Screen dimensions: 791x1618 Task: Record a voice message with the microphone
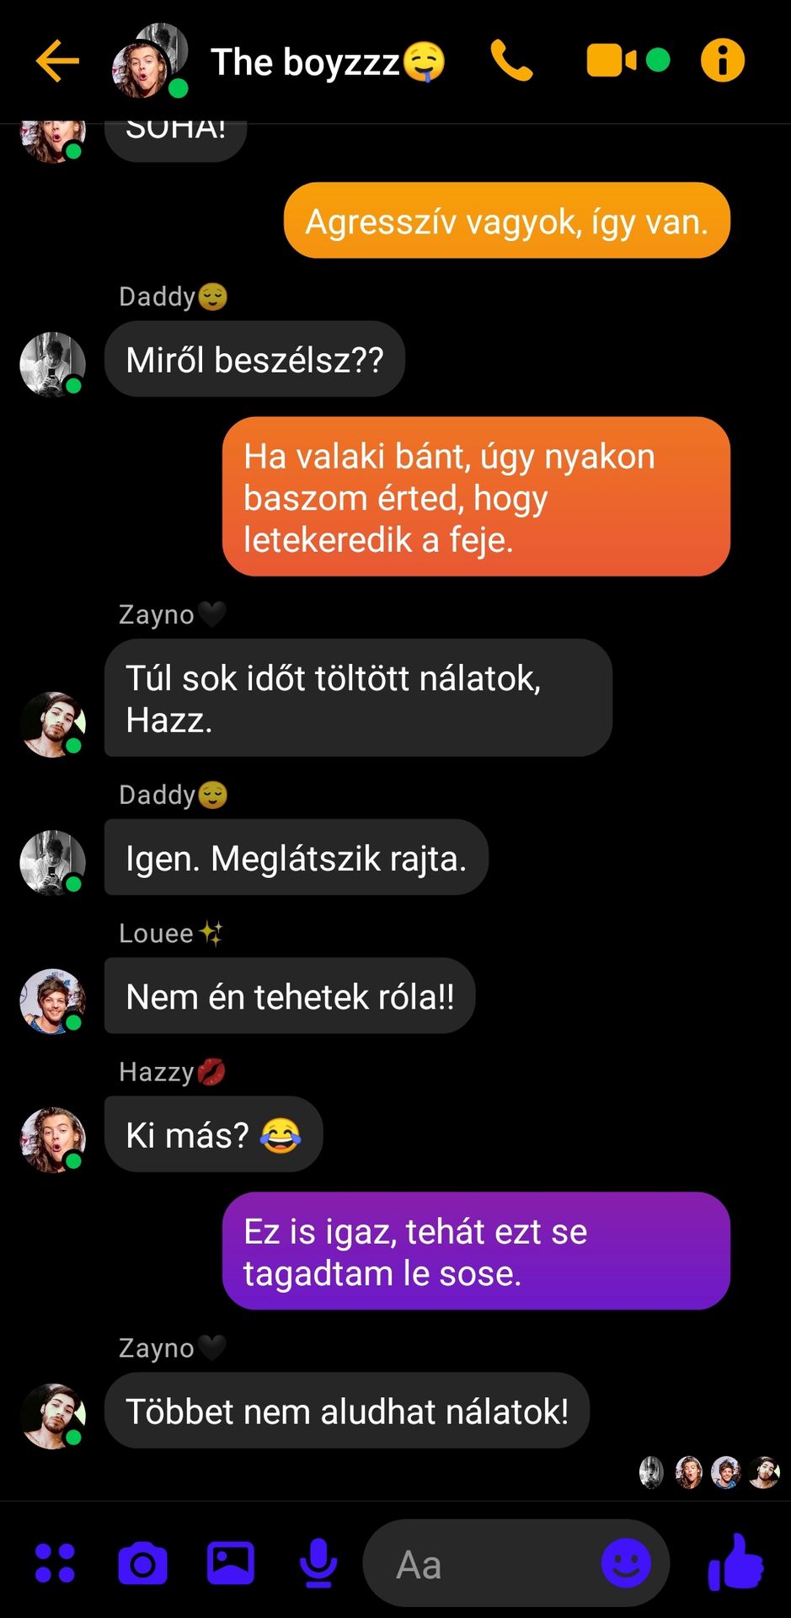pos(318,1563)
